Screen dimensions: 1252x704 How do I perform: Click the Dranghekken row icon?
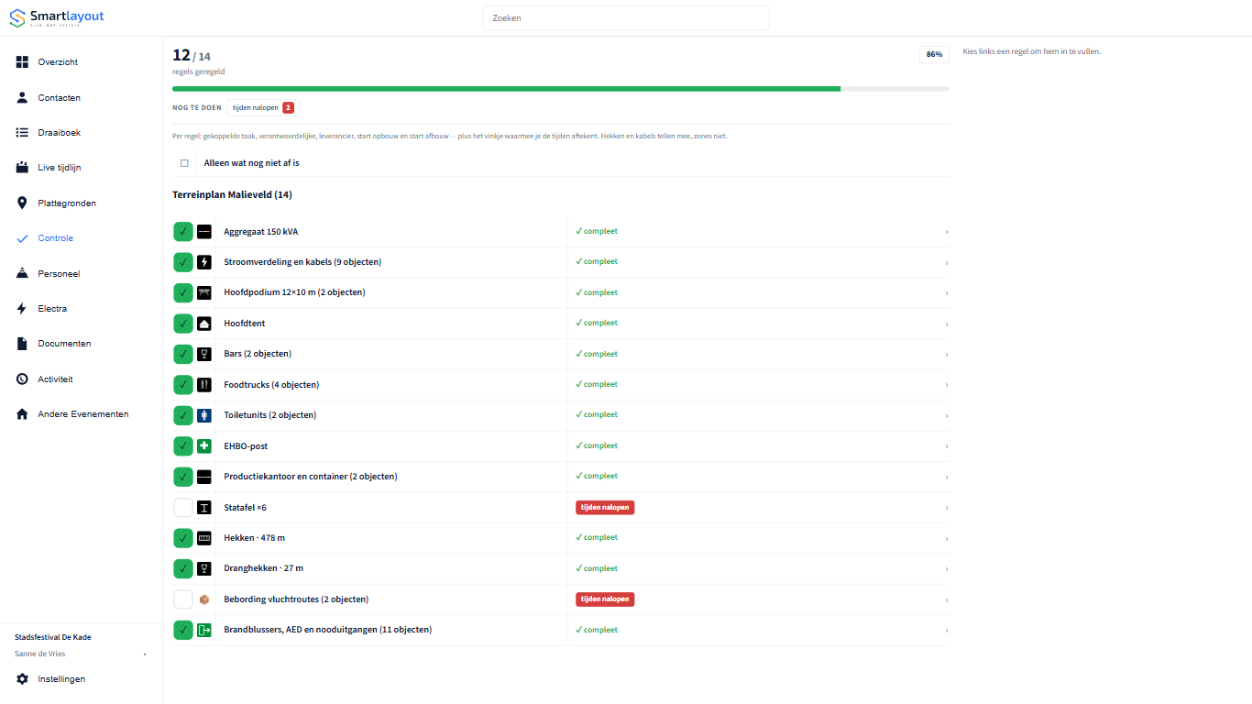click(x=204, y=568)
